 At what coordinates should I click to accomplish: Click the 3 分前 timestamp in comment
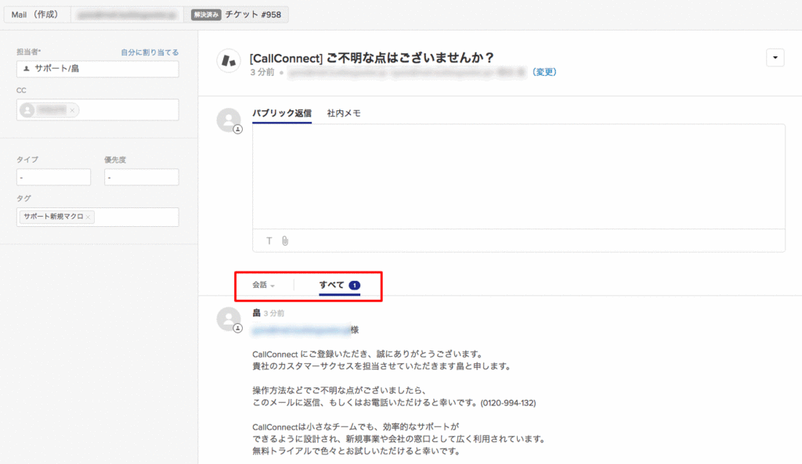[273, 313]
